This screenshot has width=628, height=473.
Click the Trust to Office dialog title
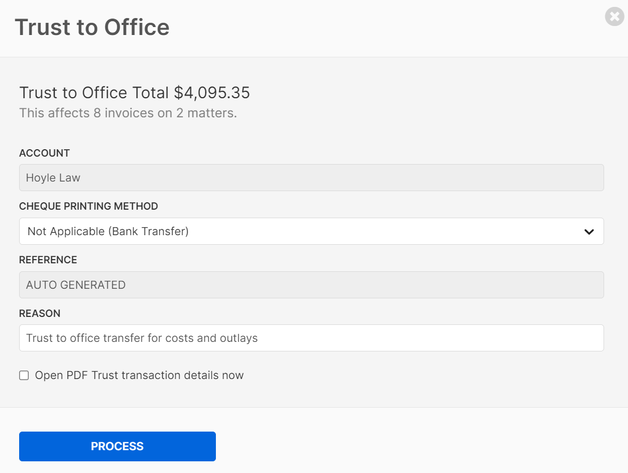coord(92,27)
